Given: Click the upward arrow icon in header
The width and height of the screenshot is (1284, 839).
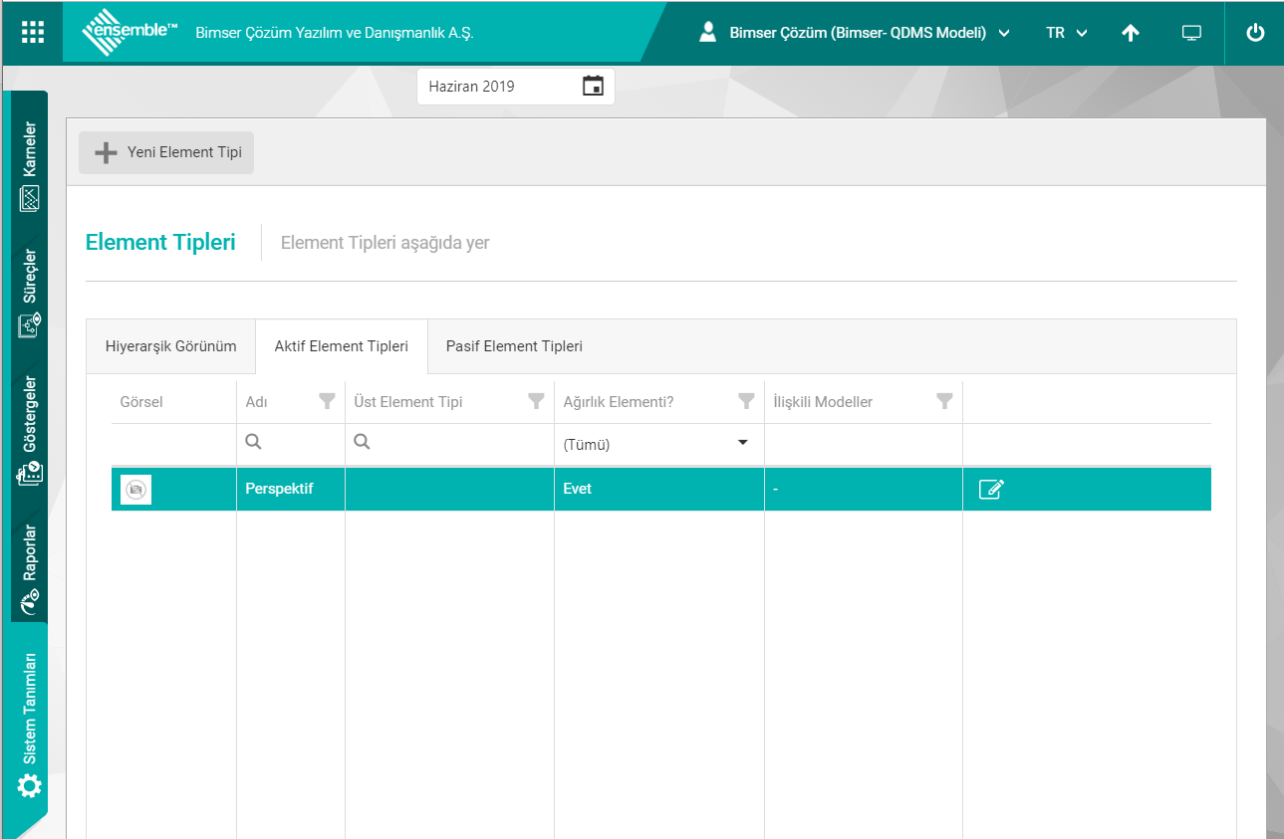Looking at the screenshot, I should coord(1130,33).
